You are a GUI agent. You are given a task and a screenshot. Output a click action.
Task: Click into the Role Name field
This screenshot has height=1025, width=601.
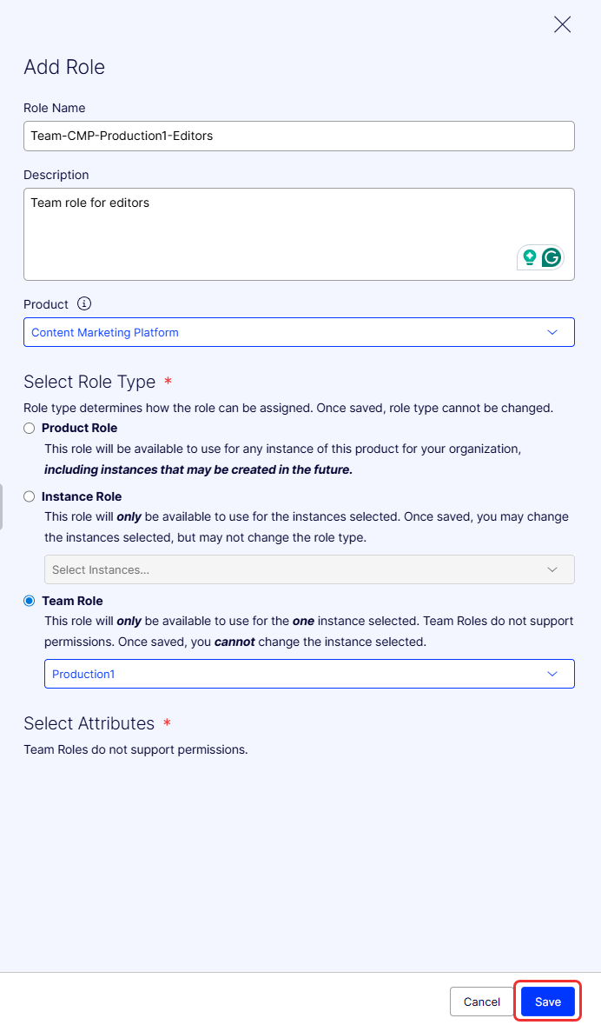click(299, 136)
